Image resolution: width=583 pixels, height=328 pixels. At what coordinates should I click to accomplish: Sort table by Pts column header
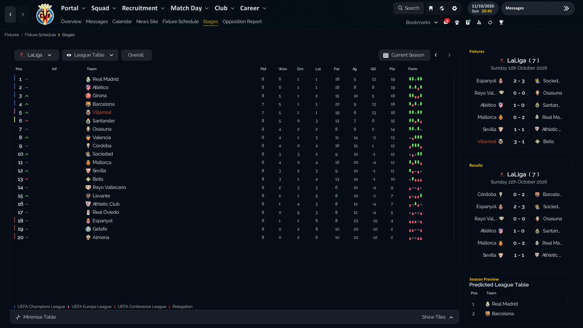pos(392,69)
